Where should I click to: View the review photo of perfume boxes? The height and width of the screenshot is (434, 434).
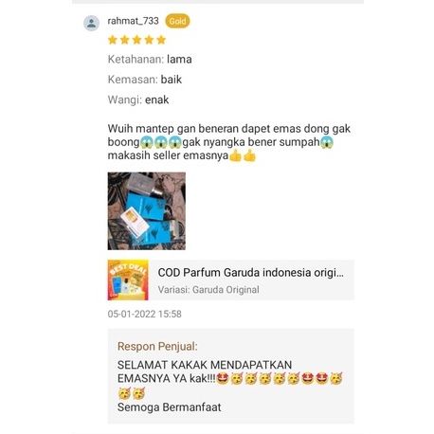pyautogui.click(x=147, y=211)
